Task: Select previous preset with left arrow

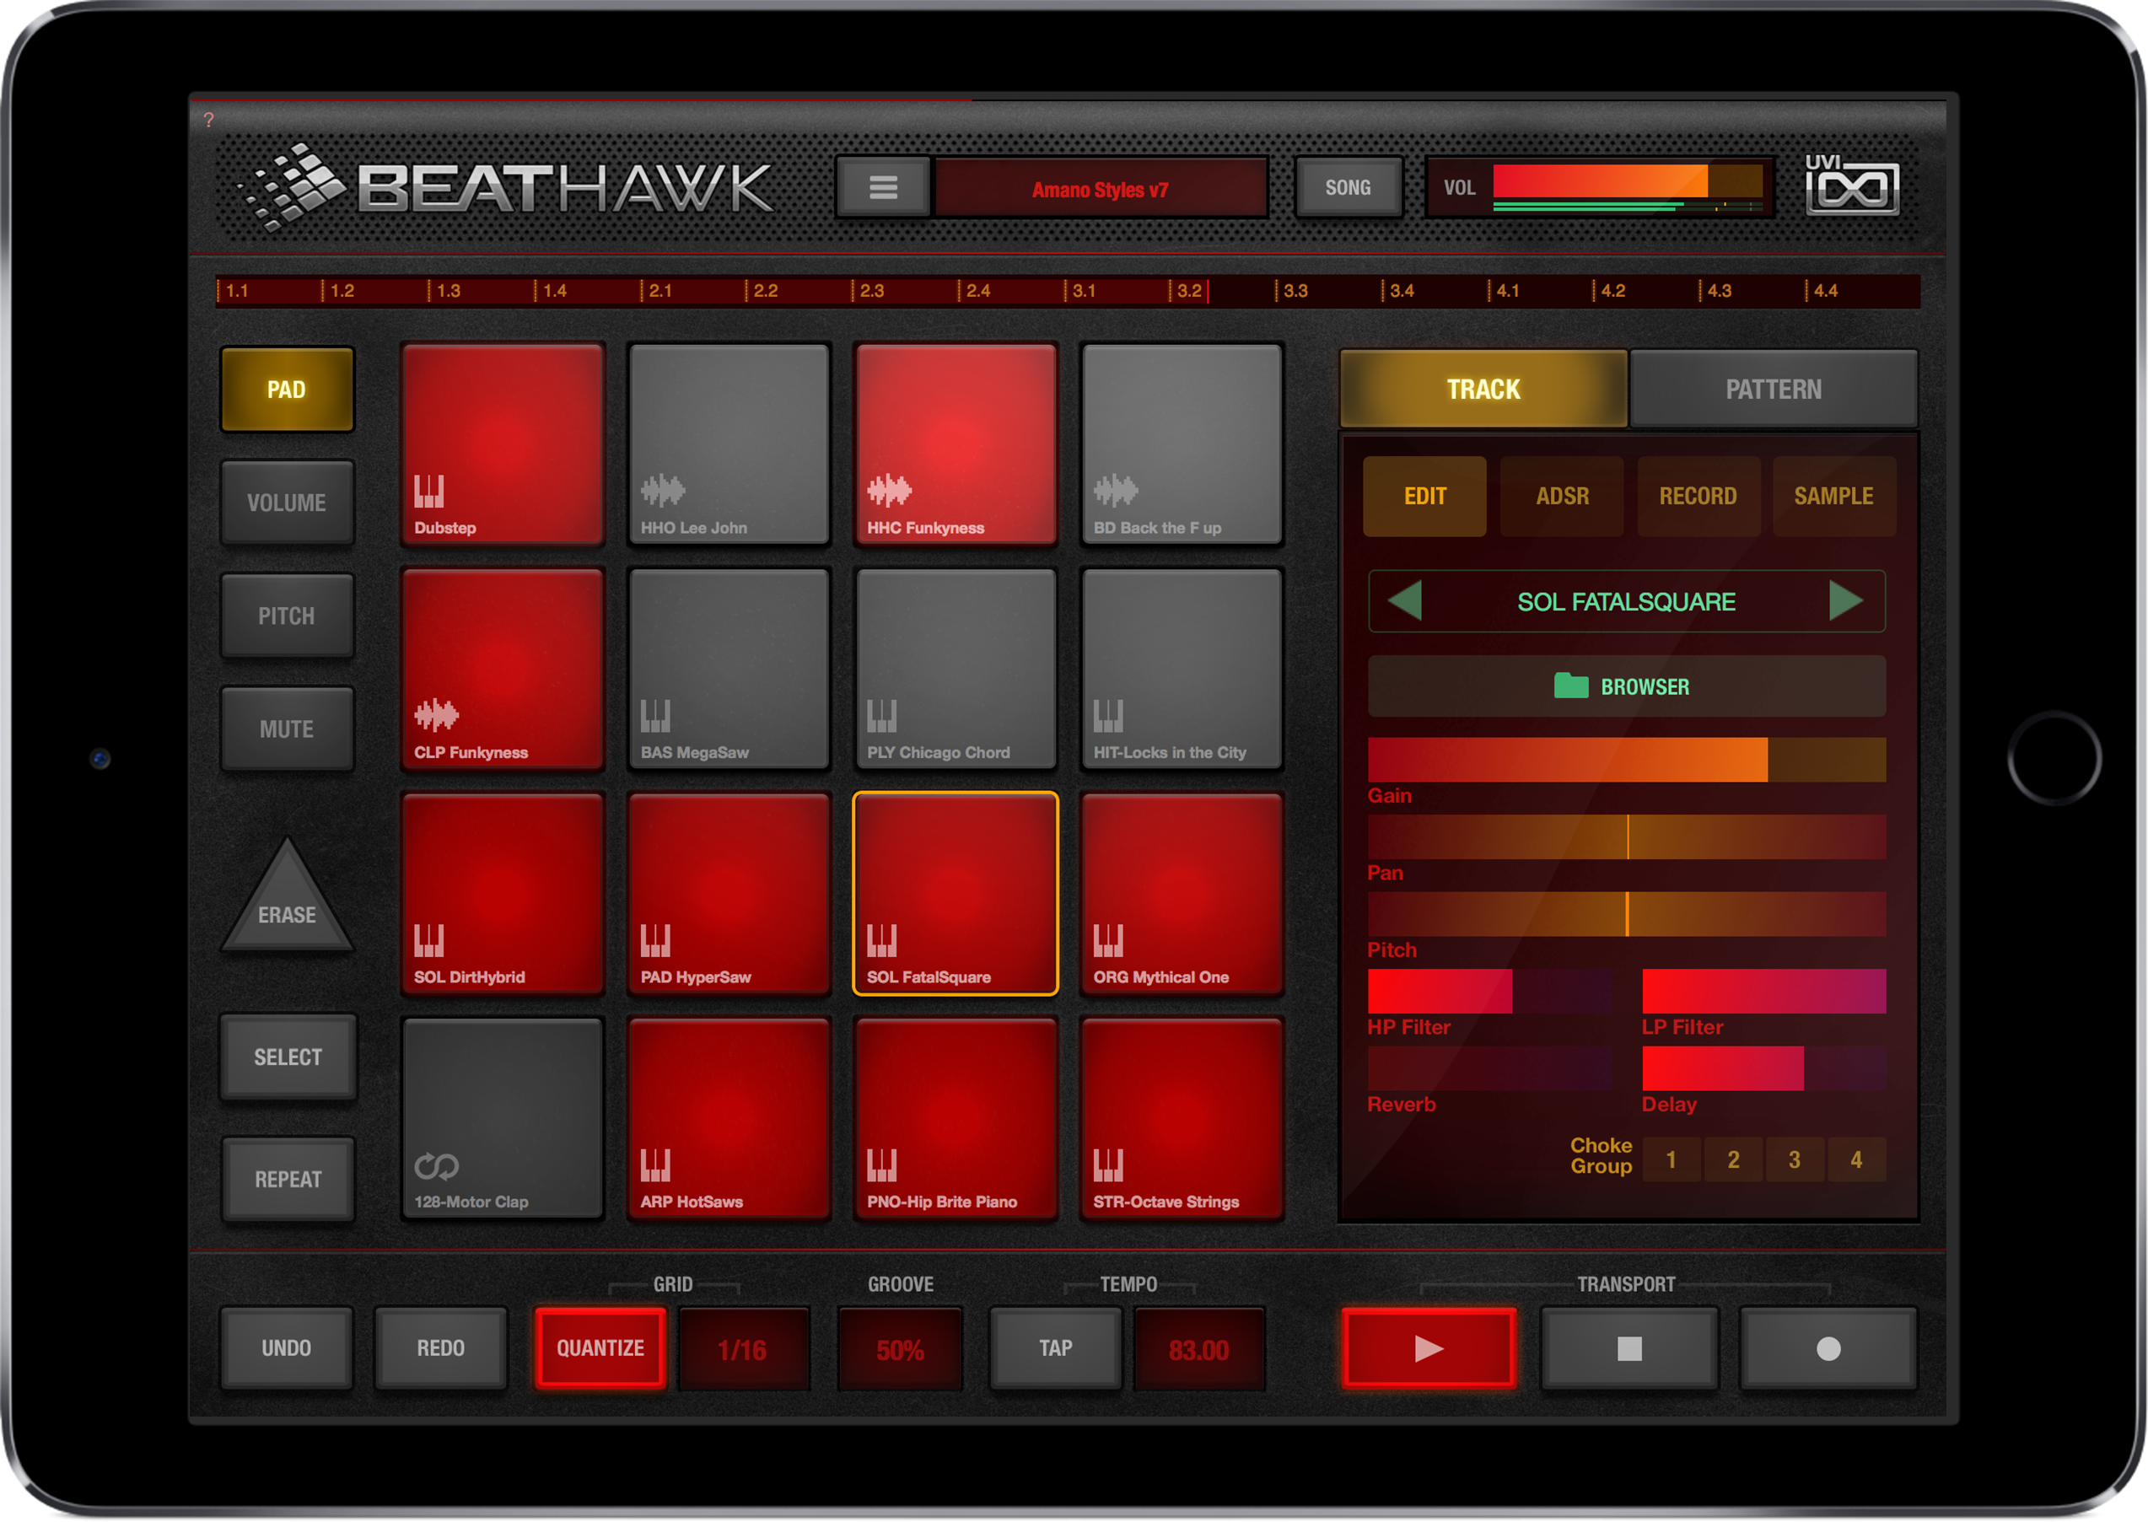Action: tap(1405, 600)
